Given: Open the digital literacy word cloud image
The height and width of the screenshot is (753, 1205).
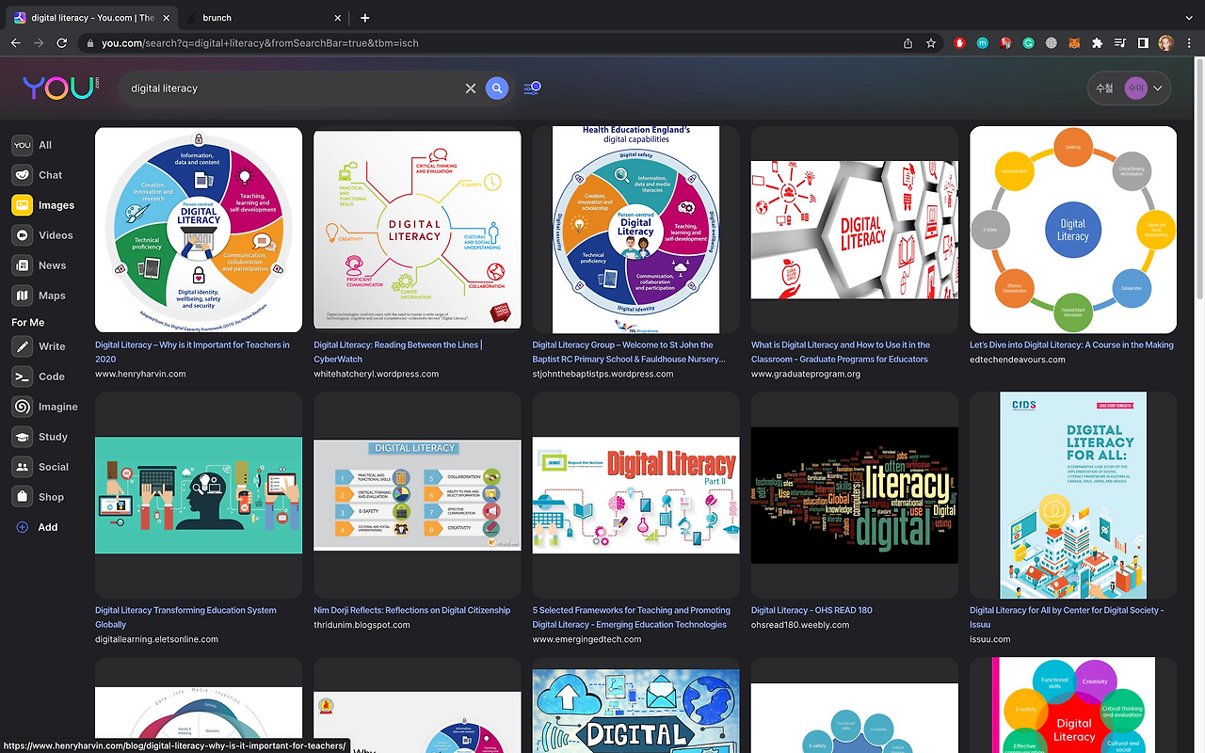Looking at the screenshot, I should coord(855,495).
